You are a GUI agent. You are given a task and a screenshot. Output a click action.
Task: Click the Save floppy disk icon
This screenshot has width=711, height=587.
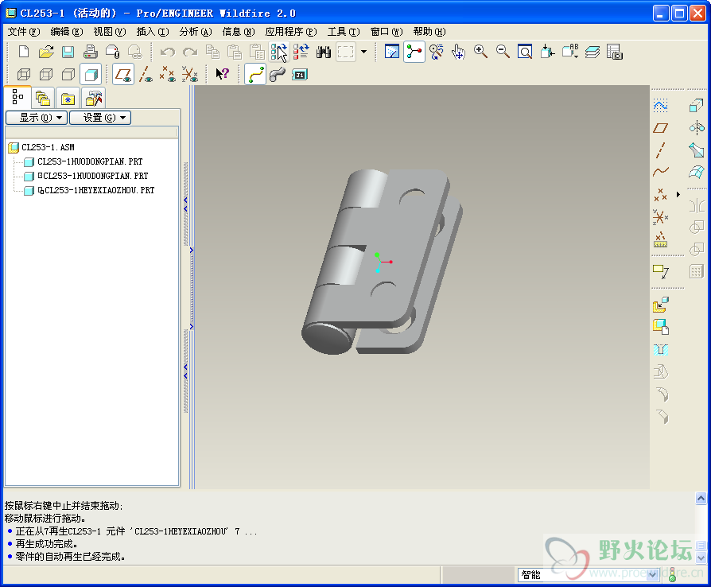[68, 52]
